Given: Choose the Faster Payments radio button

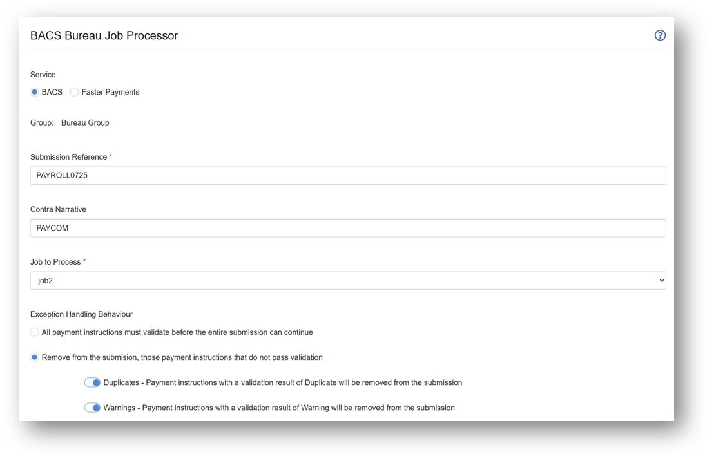Looking at the screenshot, I should [x=74, y=92].
